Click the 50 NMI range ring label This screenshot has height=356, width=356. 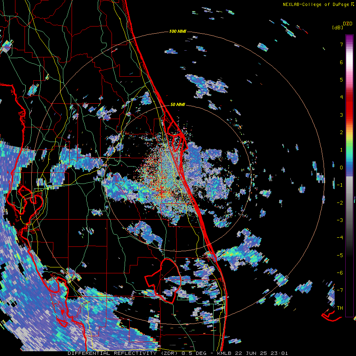pos(178,104)
